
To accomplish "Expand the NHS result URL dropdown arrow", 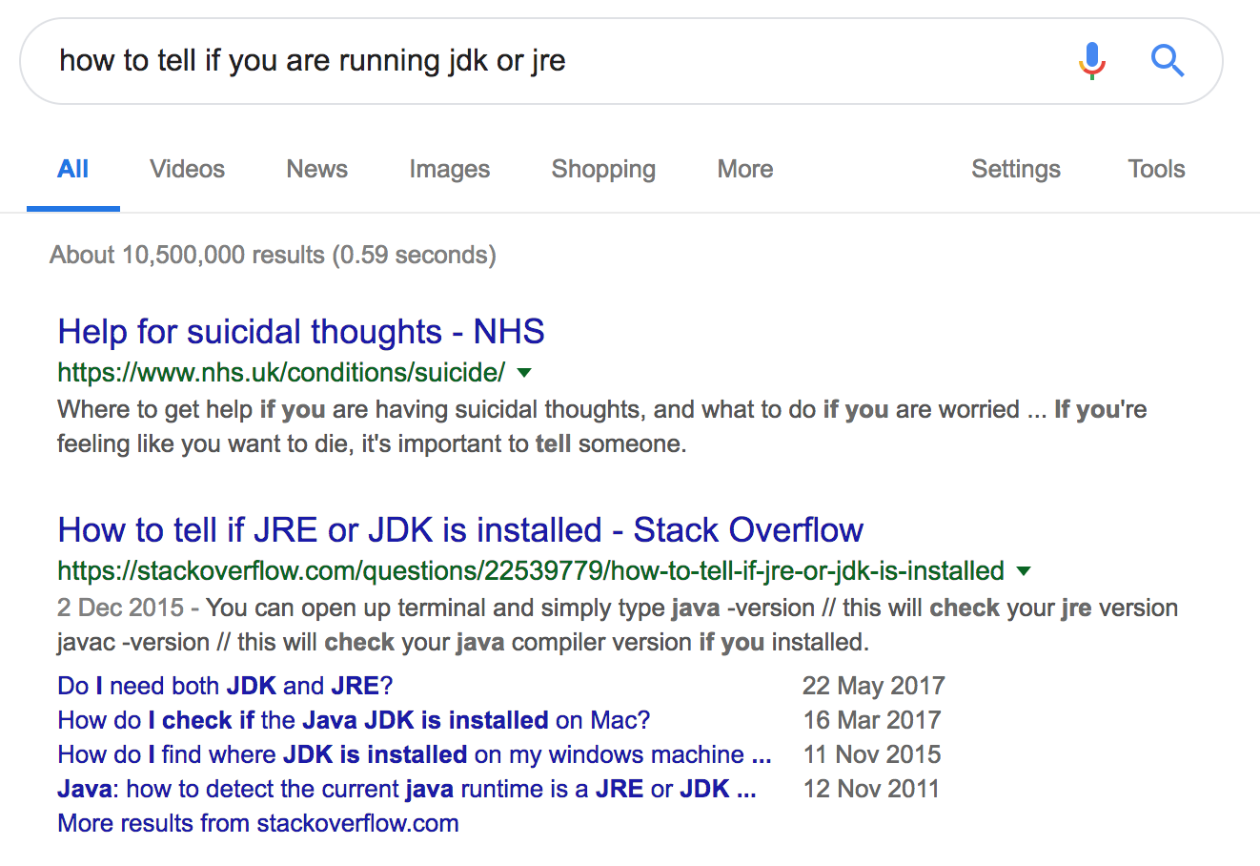I will point(523,373).
